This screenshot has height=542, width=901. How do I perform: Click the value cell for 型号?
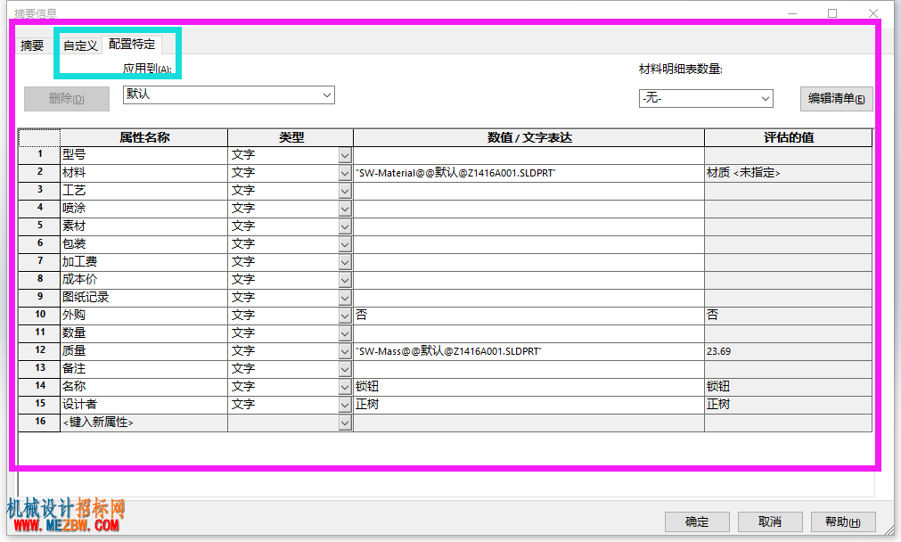coord(528,155)
